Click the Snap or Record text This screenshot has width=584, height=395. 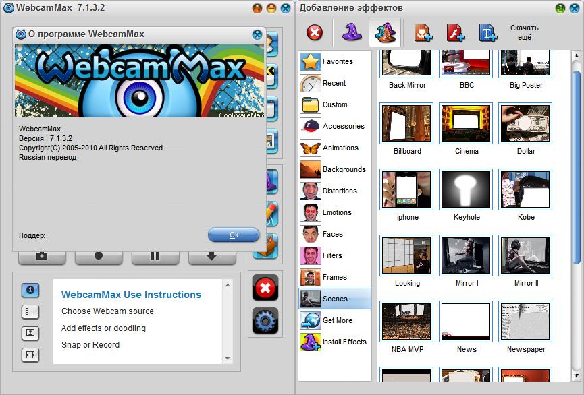[x=90, y=345]
